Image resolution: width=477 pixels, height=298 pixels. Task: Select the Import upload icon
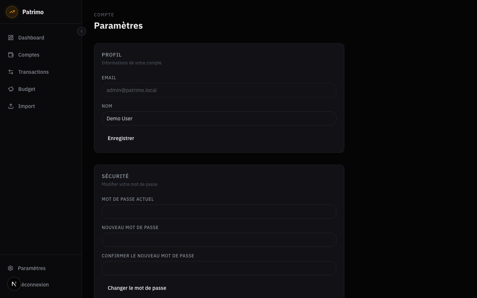11,106
